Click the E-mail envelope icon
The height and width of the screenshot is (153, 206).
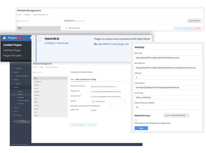[12, 83]
